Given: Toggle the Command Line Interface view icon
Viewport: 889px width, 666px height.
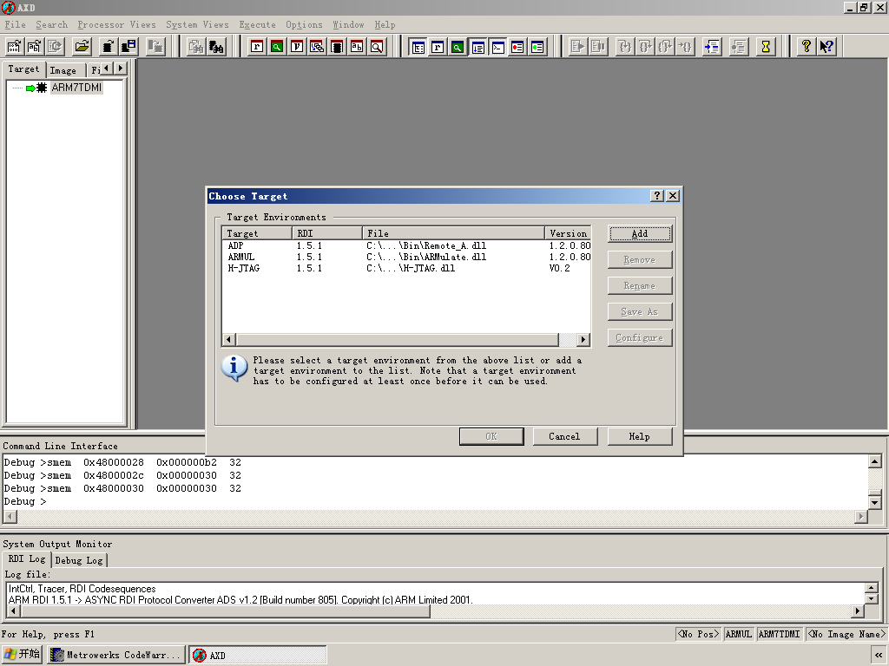Looking at the screenshot, I should click(x=497, y=47).
